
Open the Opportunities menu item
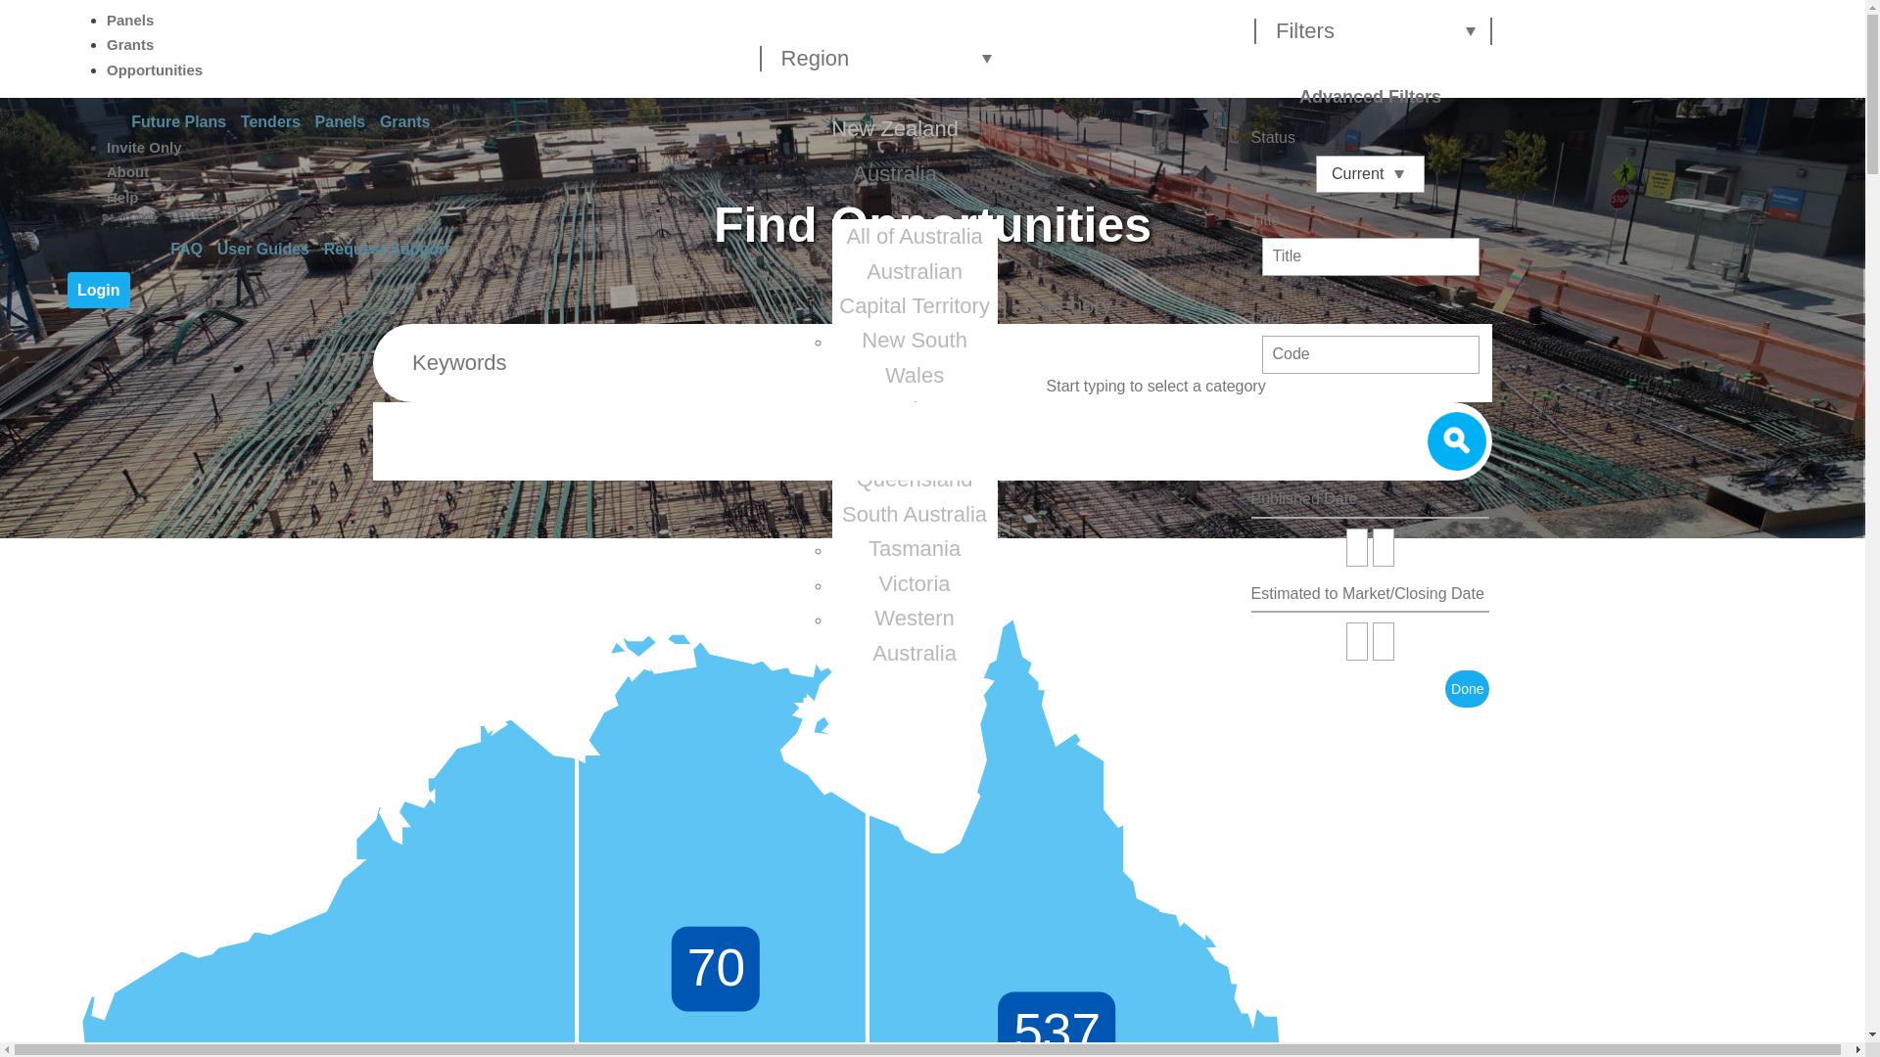[x=155, y=69]
